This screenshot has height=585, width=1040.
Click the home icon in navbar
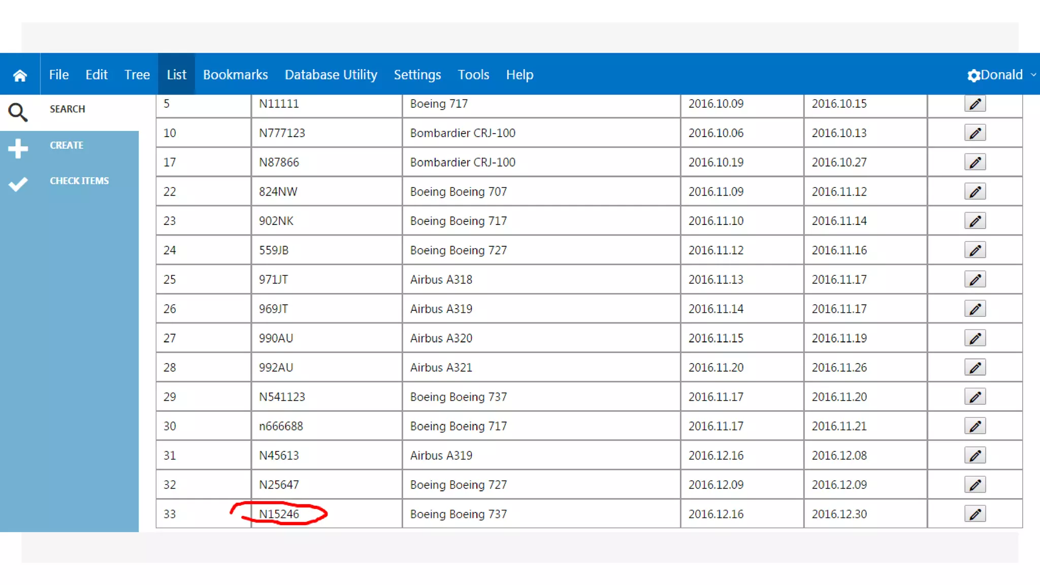[x=20, y=75]
